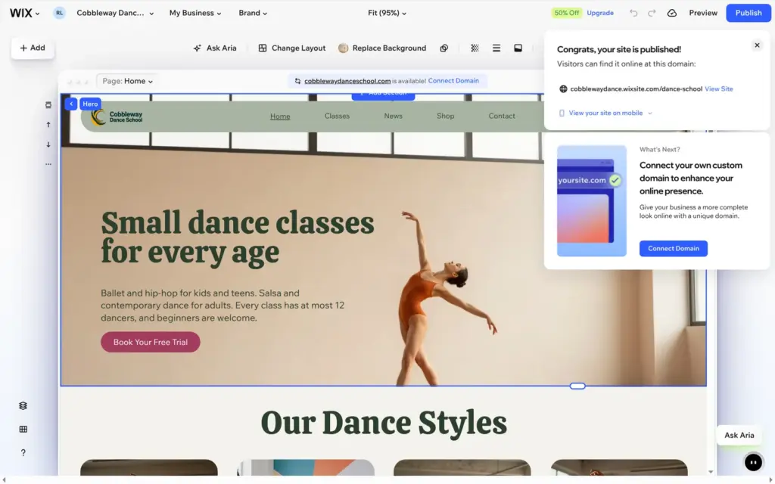775x484 pixels.
Task: Click the rectangle with bottom bar toolbar icon
Action: click(518, 48)
